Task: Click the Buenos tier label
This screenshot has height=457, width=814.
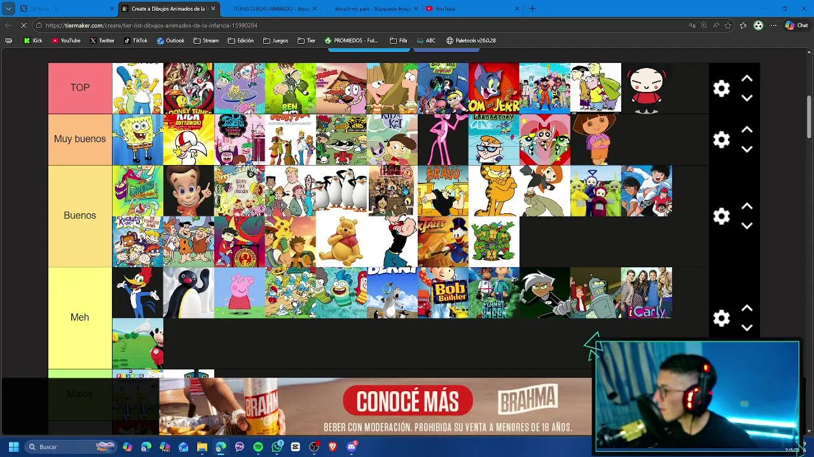Action: pyautogui.click(x=79, y=215)
